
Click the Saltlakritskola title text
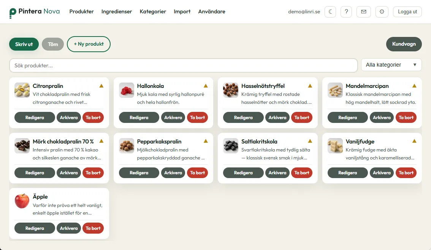click(259, 142)
